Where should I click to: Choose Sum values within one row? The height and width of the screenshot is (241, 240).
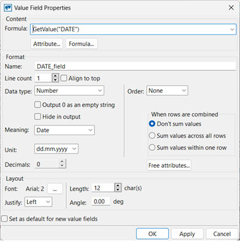click(x=152, y=148)
